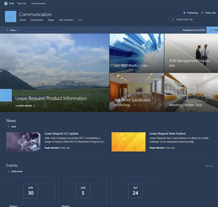Click the plus icon beside New
The height and width of the screenshot is (207, 218).
click(x=7, y=30)
